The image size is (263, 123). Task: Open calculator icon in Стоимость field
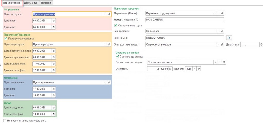pos(170,69)
